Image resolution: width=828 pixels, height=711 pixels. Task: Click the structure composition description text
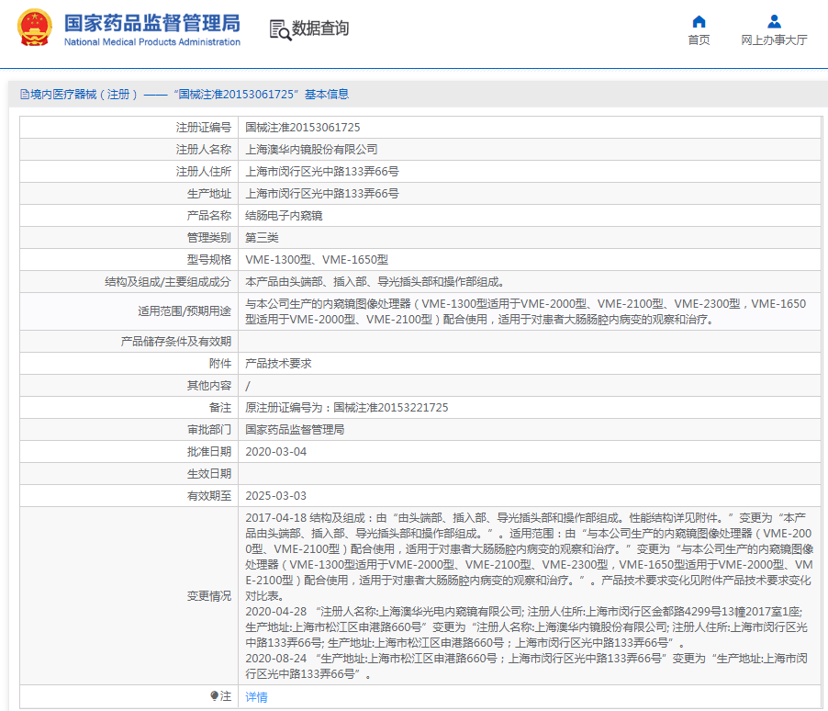[x=375, y=282]
